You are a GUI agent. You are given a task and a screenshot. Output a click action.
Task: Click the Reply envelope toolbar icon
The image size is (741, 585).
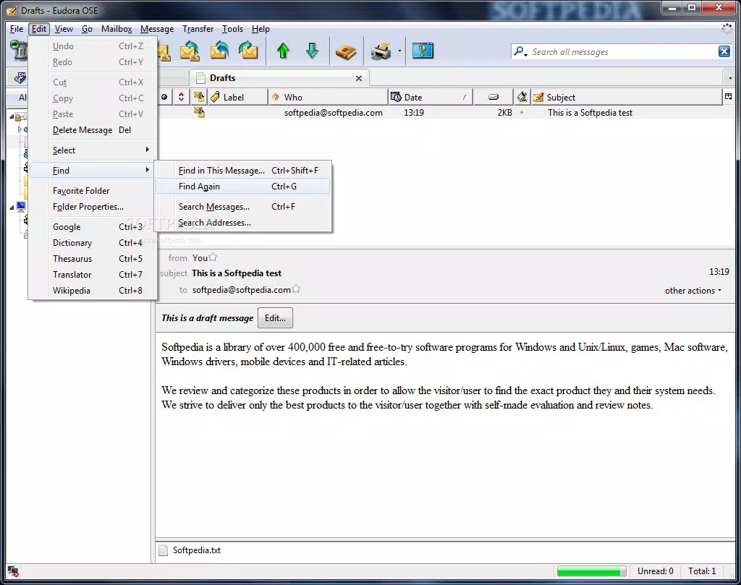pyautogui.click(x=190, y=51)
